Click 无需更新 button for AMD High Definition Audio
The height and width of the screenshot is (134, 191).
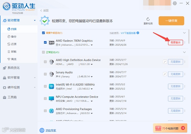coord(175,62)
